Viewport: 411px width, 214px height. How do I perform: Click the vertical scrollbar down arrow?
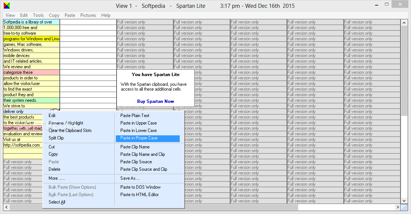[404, 201]
